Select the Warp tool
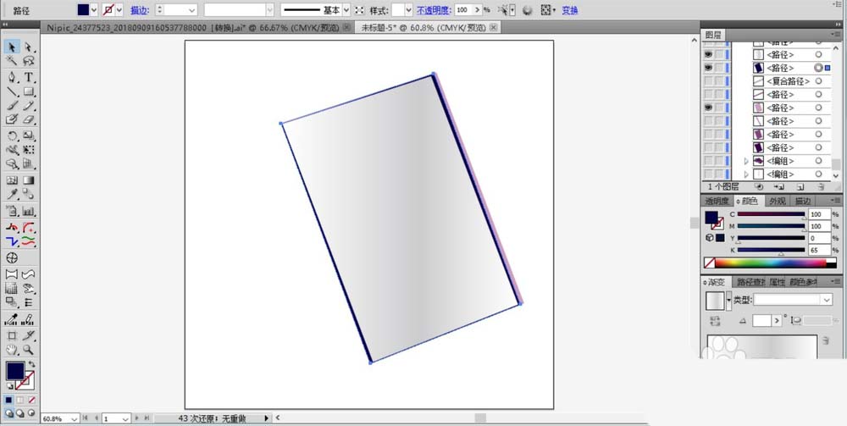This screenshot has height=426, width=847. point(12,150)
